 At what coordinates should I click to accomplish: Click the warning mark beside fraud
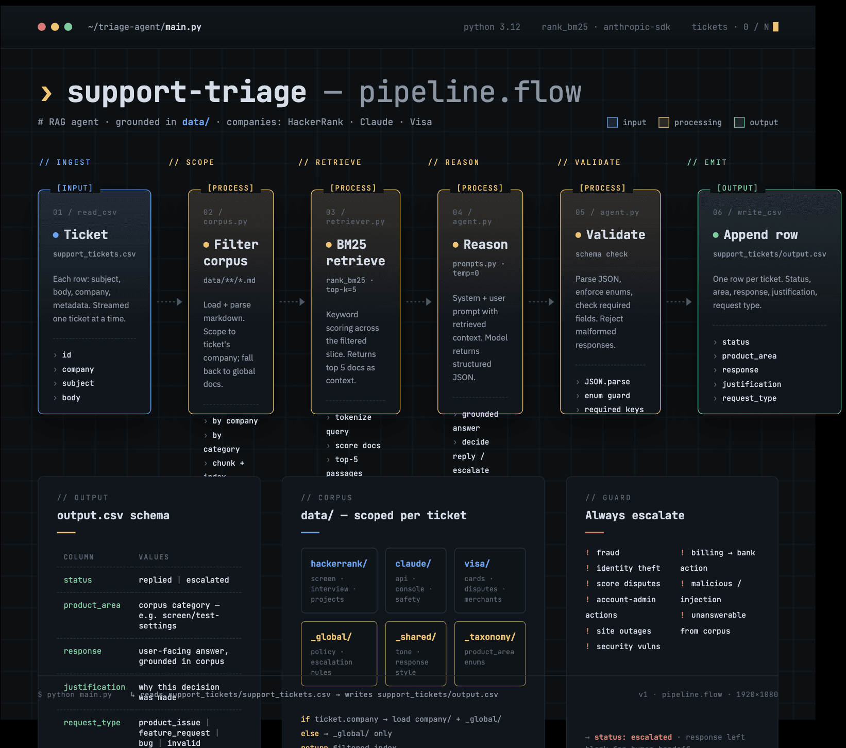587,553
